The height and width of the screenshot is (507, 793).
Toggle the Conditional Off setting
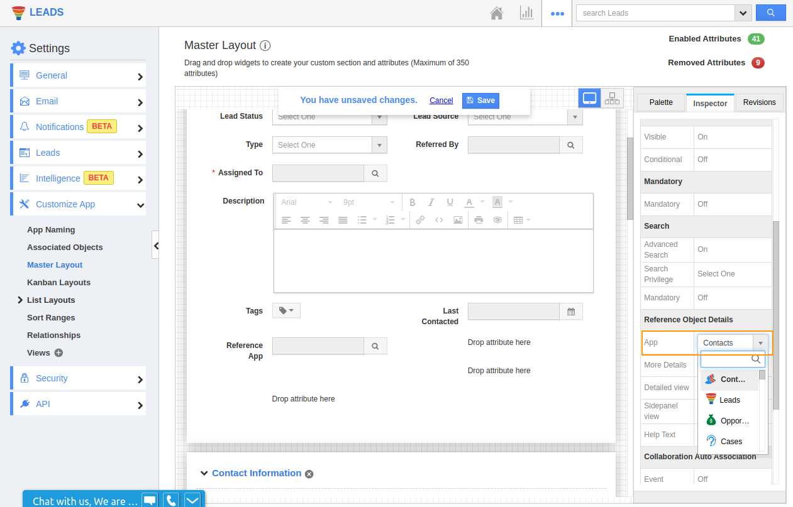pyautogui.click(x=702, y=160)
